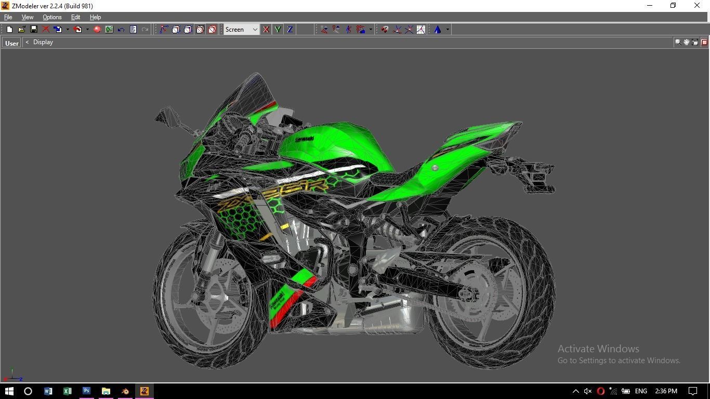
Task: Open Cortana search circle
Action: click(28, 391)
